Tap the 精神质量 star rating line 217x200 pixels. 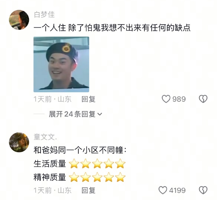80,177
